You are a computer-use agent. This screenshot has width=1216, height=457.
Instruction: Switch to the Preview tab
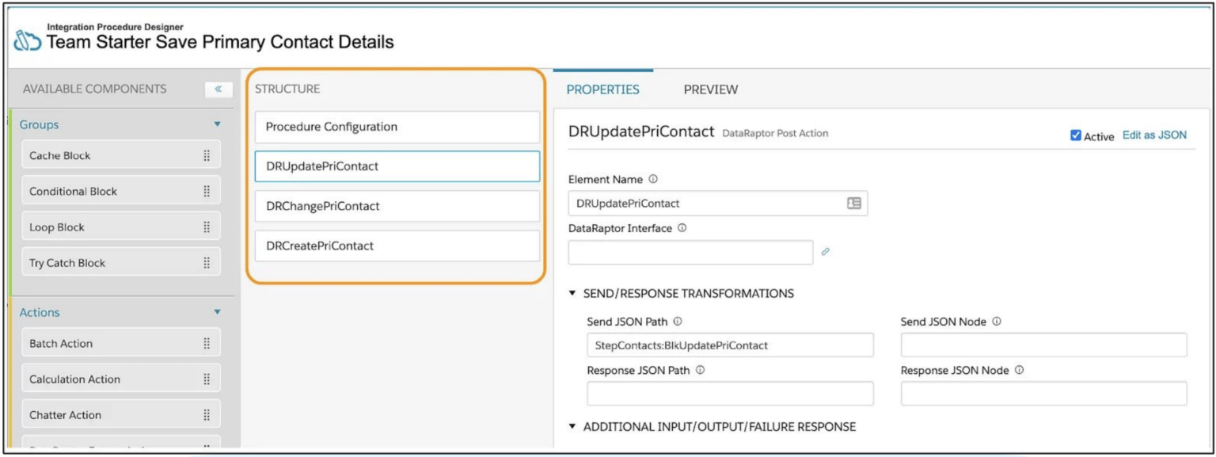tap(710, 89)
